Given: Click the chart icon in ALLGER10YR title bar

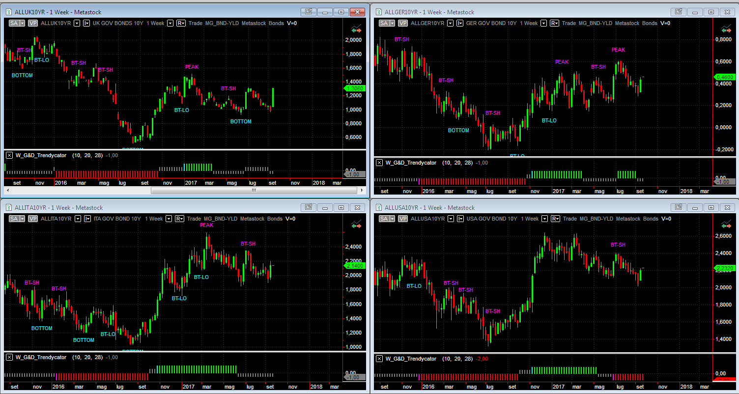Looking at the screenshot, I should tap(378, 12).
